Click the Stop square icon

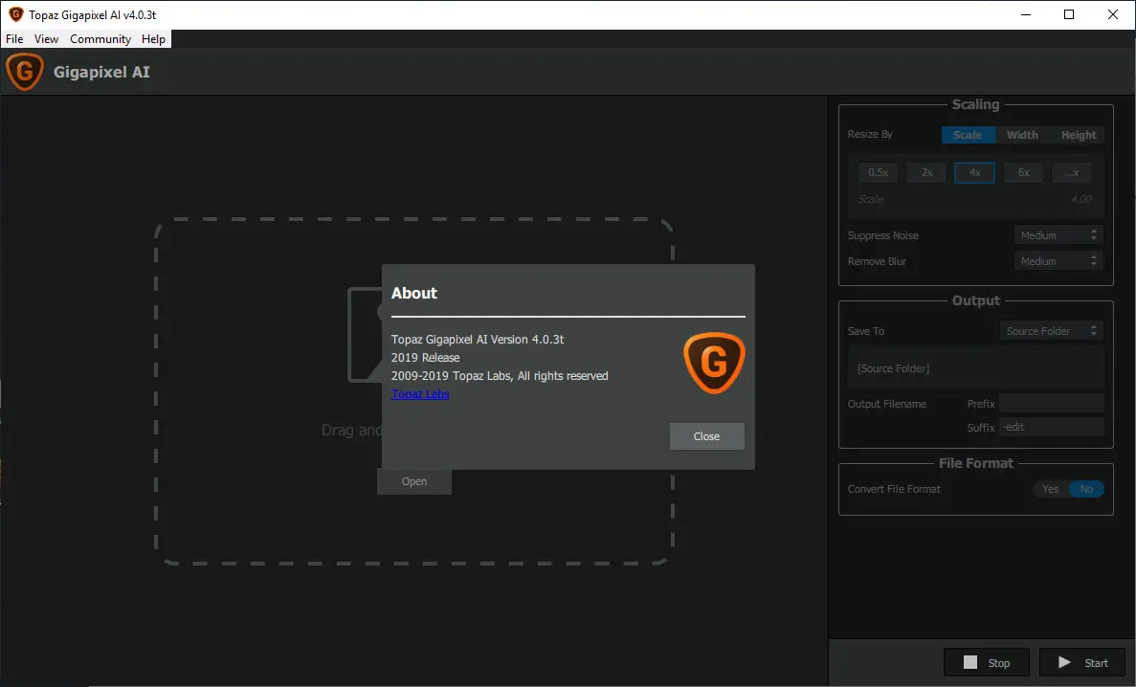970,662
